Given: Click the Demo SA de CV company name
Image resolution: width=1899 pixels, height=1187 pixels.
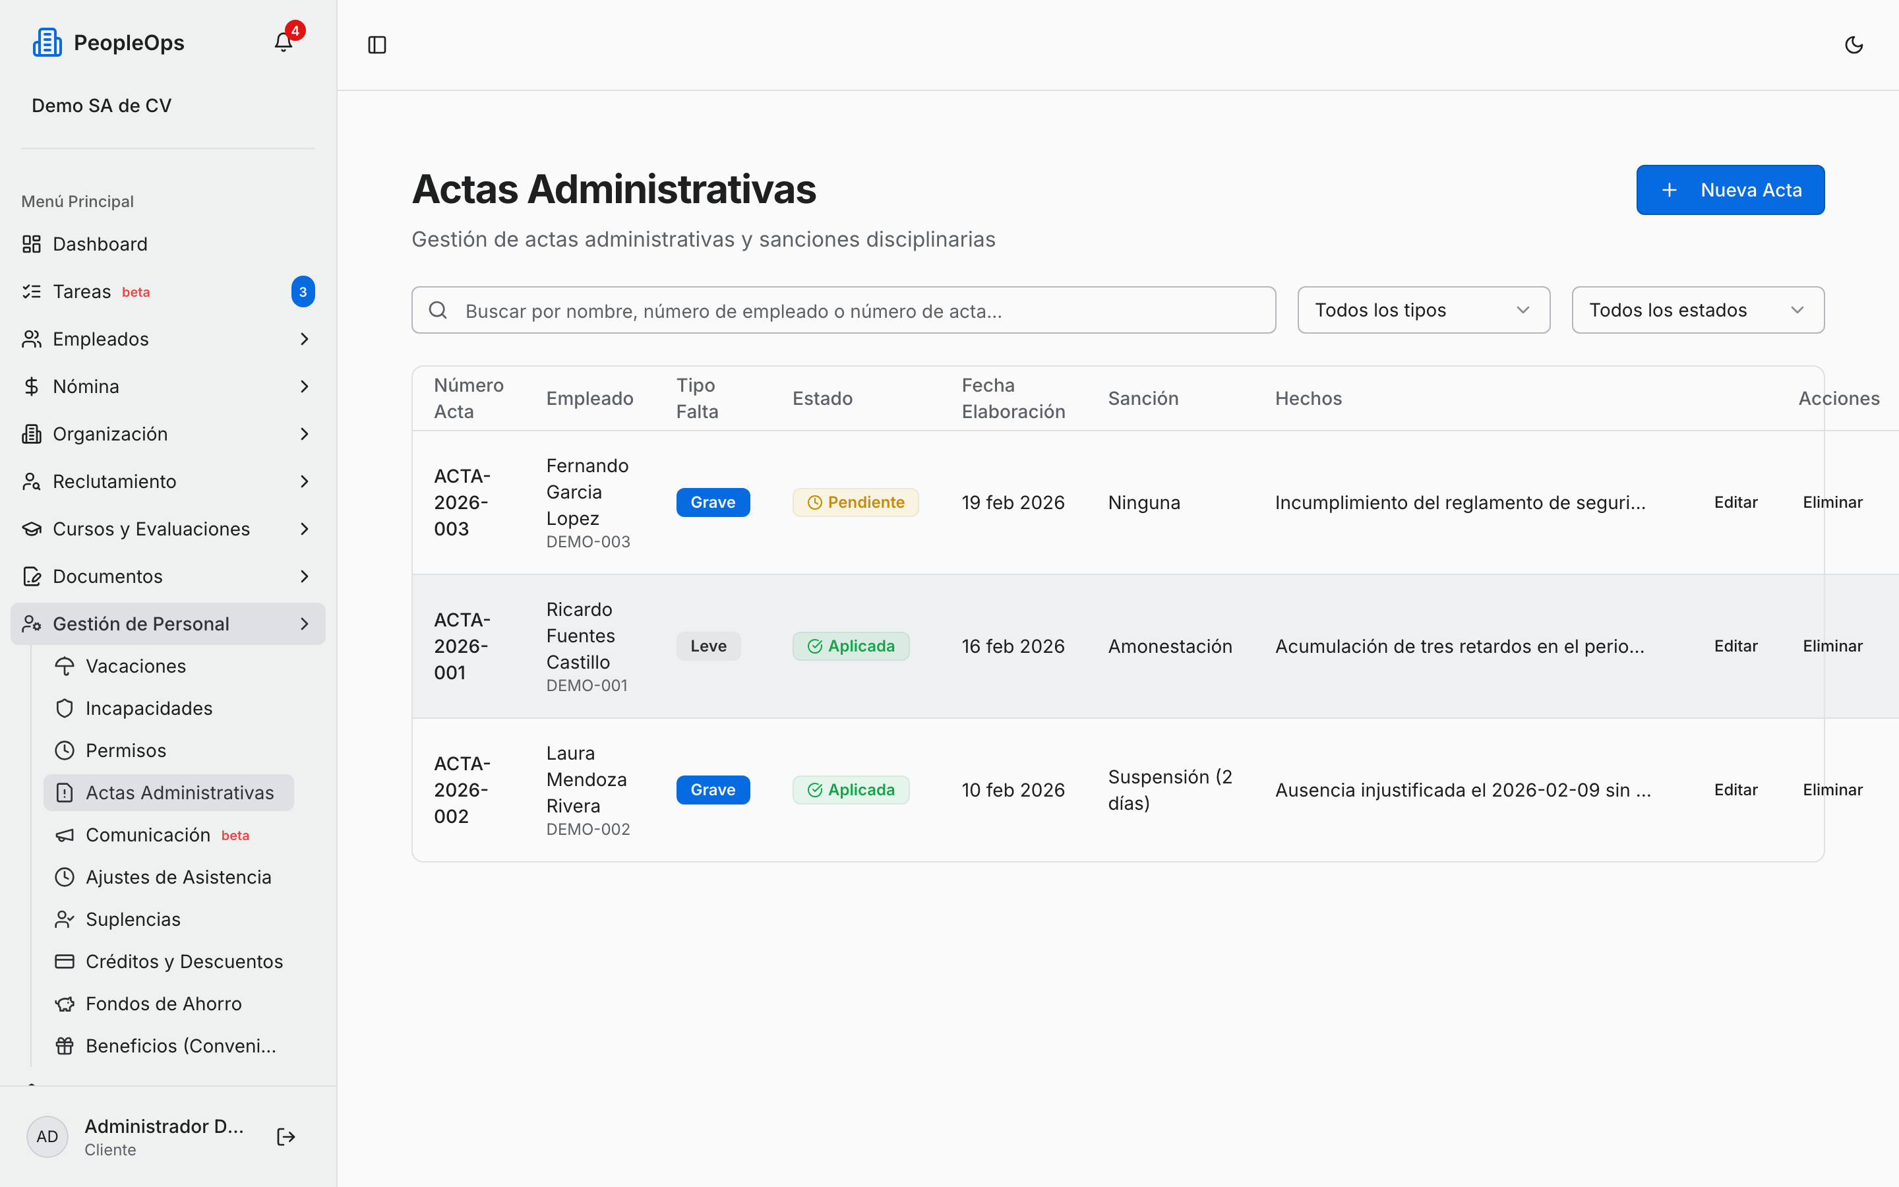Looking at the screenshot, I should (102, 106).
